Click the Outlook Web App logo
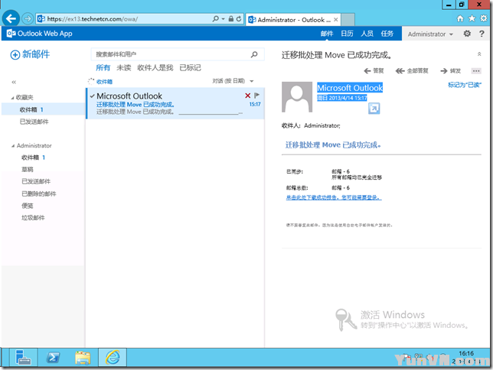 39,34
